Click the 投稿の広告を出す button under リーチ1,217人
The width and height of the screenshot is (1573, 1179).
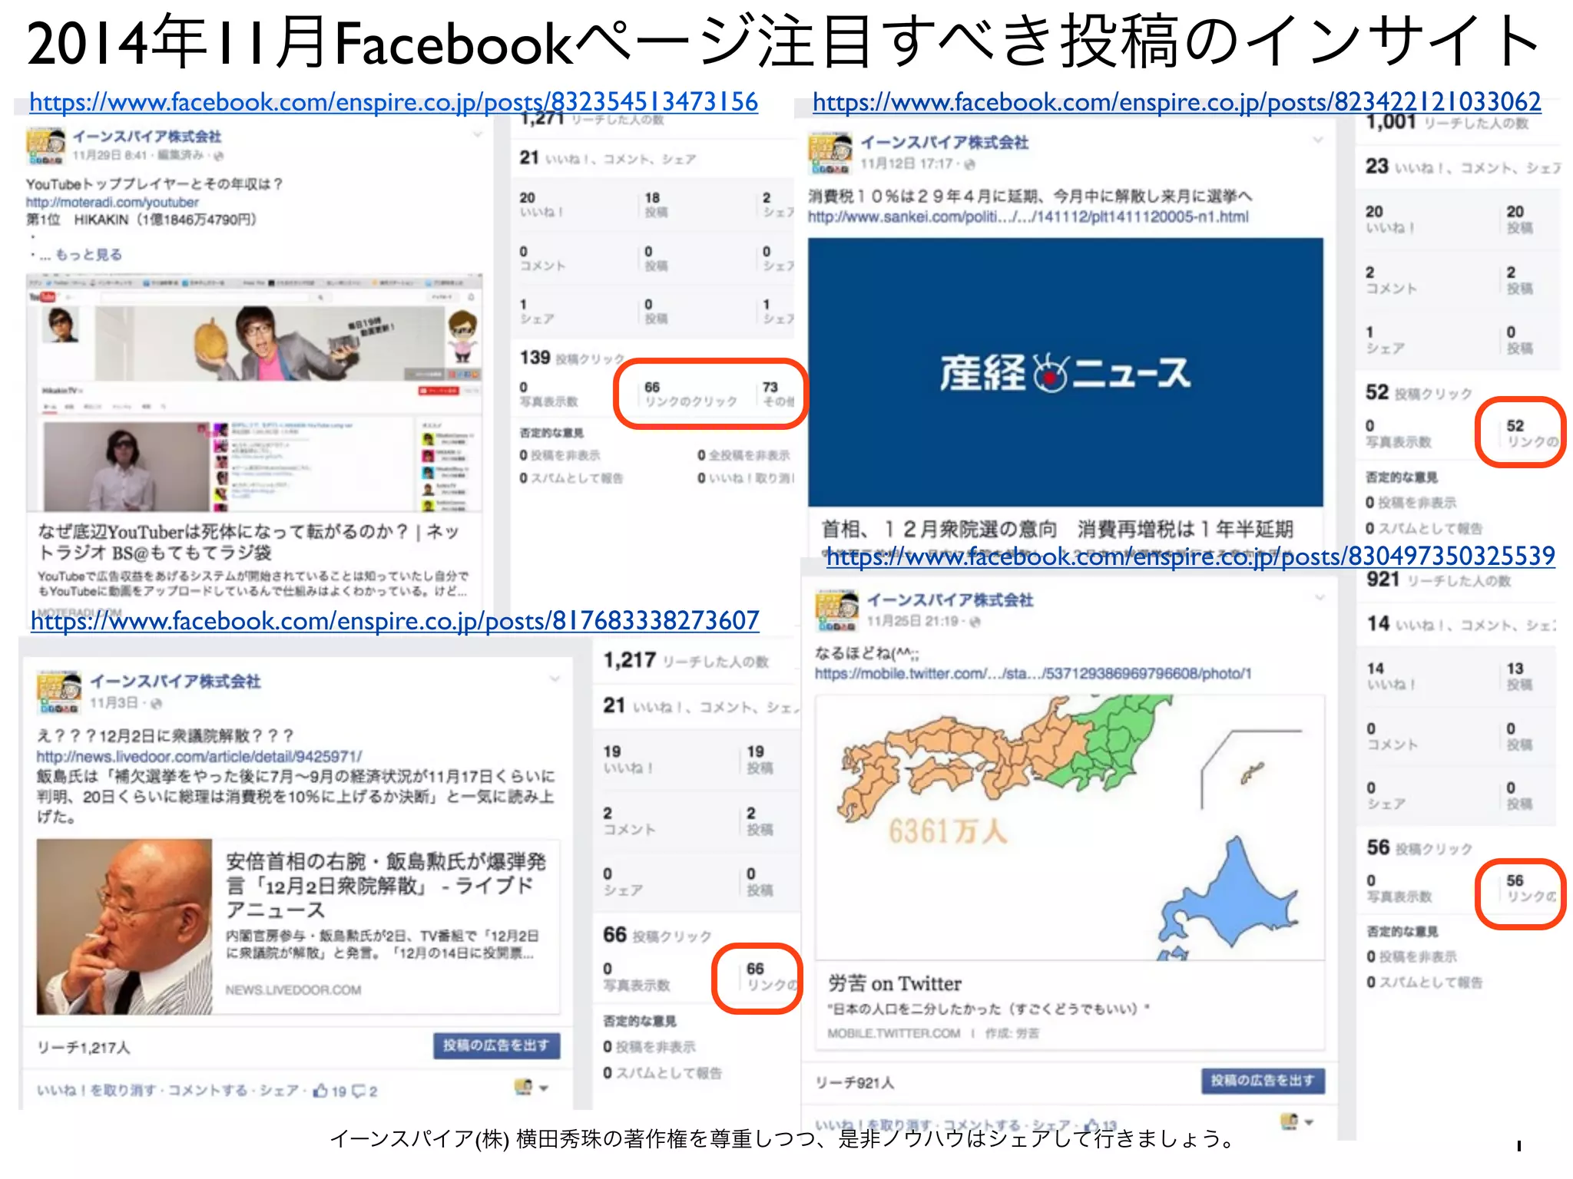(x=496, y=1045)
